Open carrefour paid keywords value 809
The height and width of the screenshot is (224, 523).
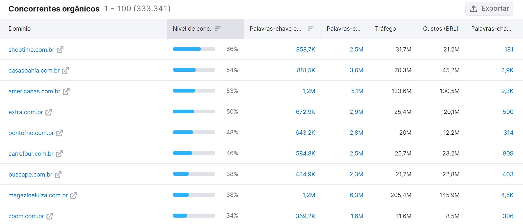click(x=508, y=153)
